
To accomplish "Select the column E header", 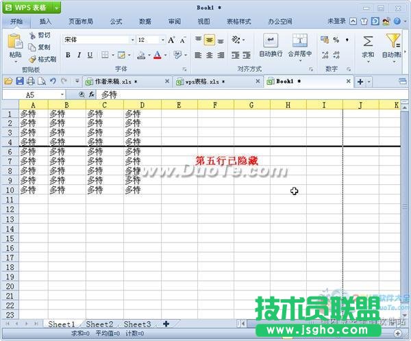I will (179, 105).
